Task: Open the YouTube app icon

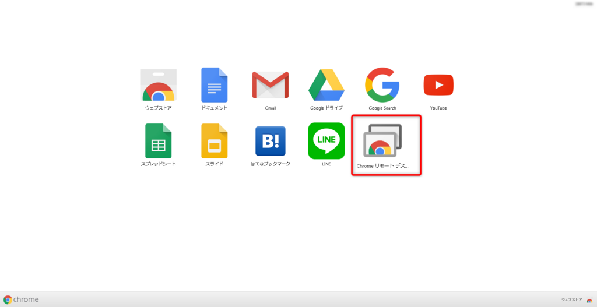Action: point(438,85)
